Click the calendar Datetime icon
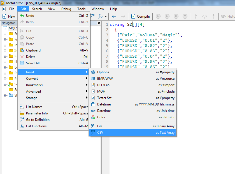235x174 pixels. tap(93, 104)
